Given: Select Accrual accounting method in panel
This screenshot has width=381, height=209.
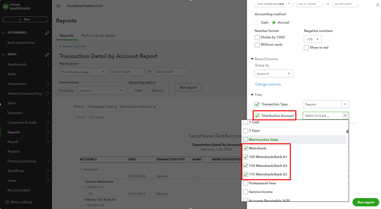Looking at the screenshot, I should point(274,22).
